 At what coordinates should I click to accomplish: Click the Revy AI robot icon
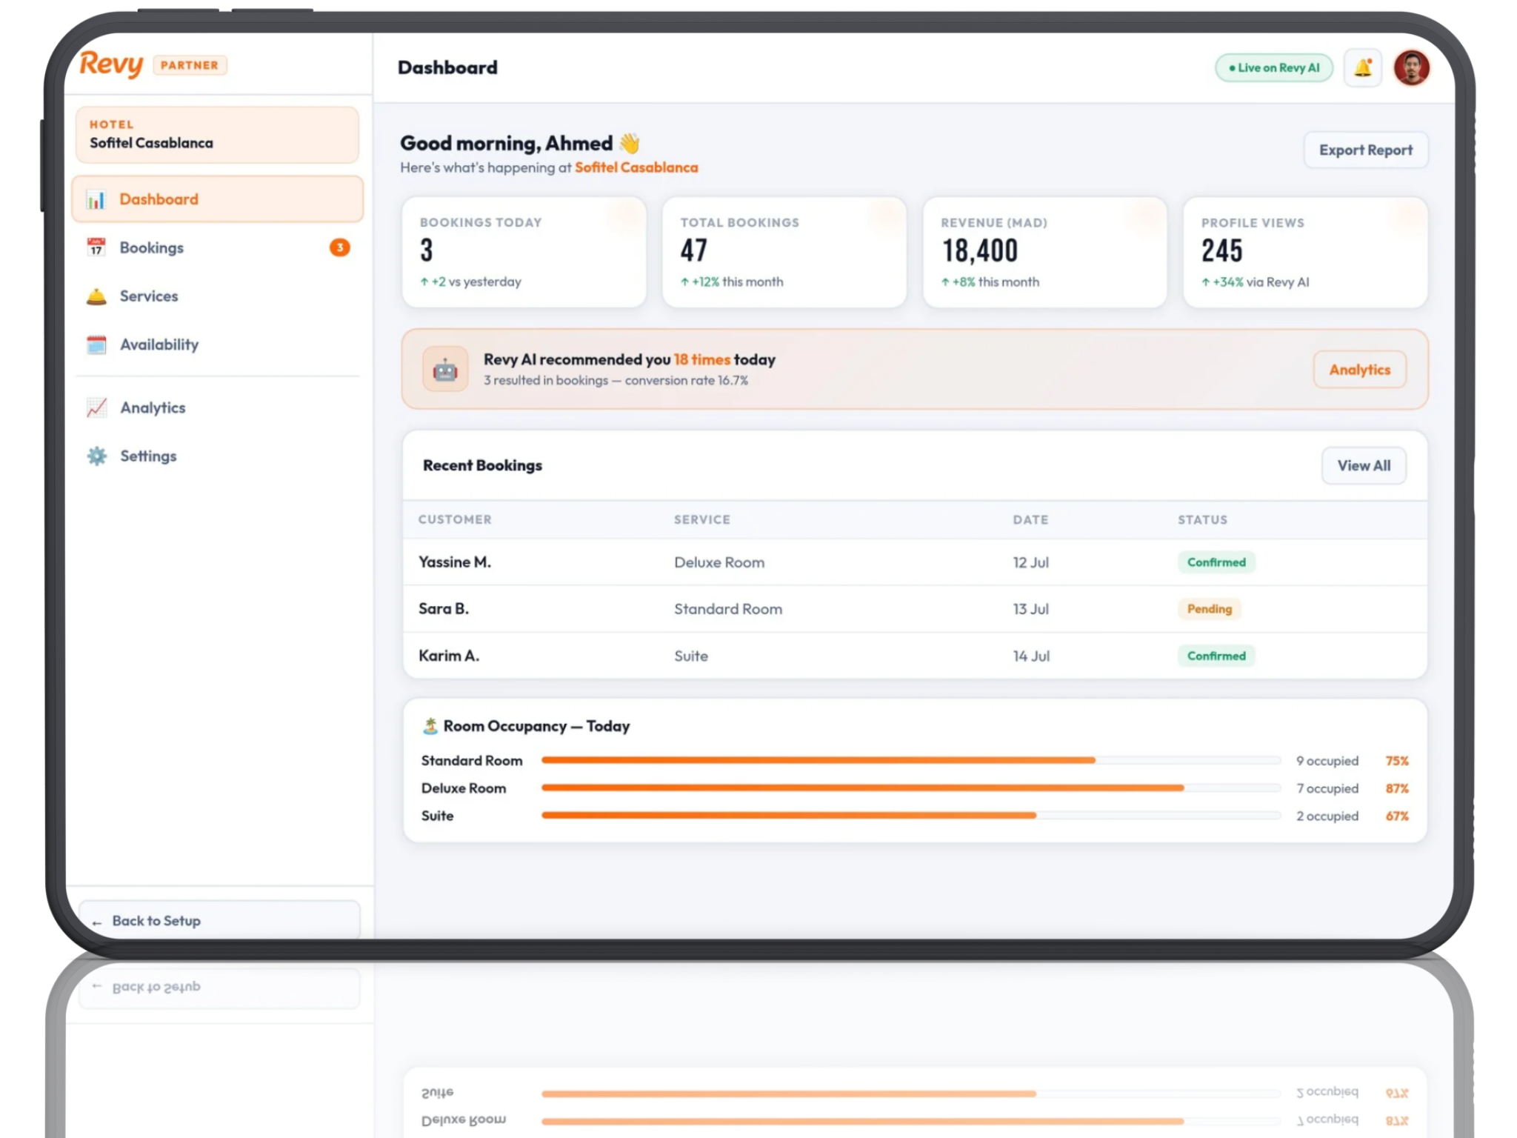[x=445, y=369]
